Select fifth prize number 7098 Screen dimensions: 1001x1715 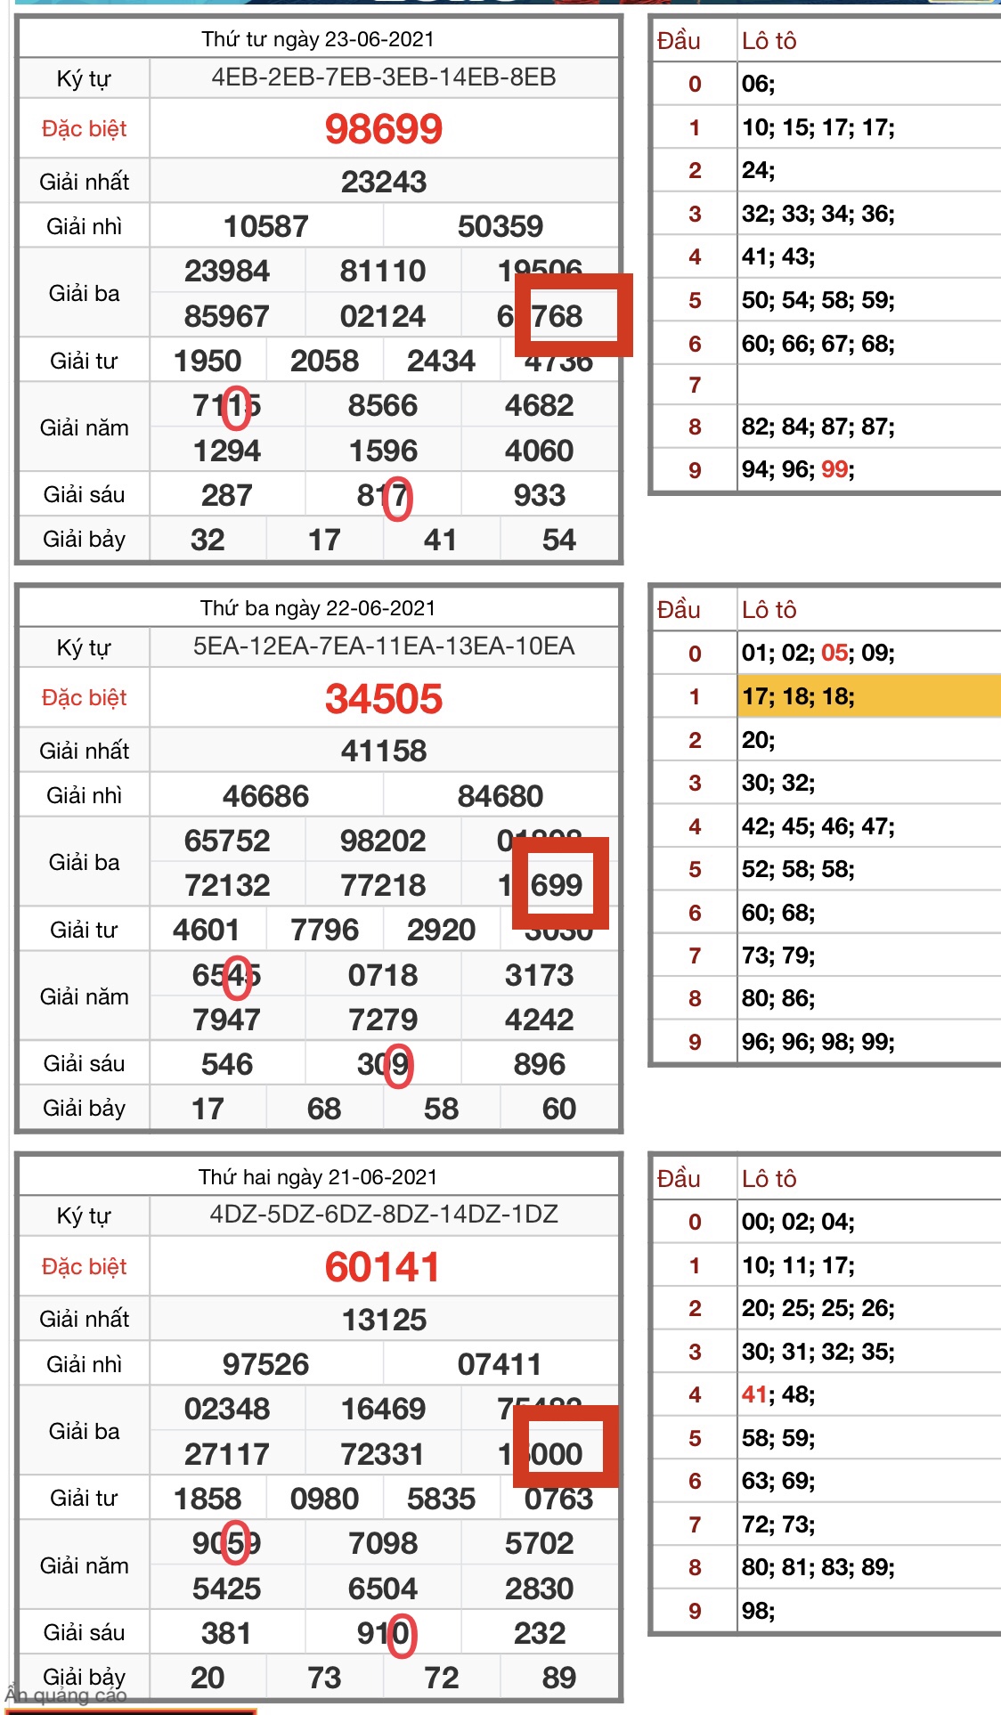pyautogui.click(x=383, y=1543)
